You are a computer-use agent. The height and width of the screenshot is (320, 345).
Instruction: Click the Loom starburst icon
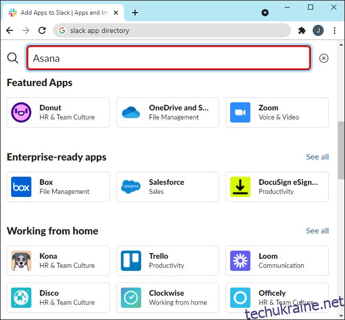tap(240, 261)
